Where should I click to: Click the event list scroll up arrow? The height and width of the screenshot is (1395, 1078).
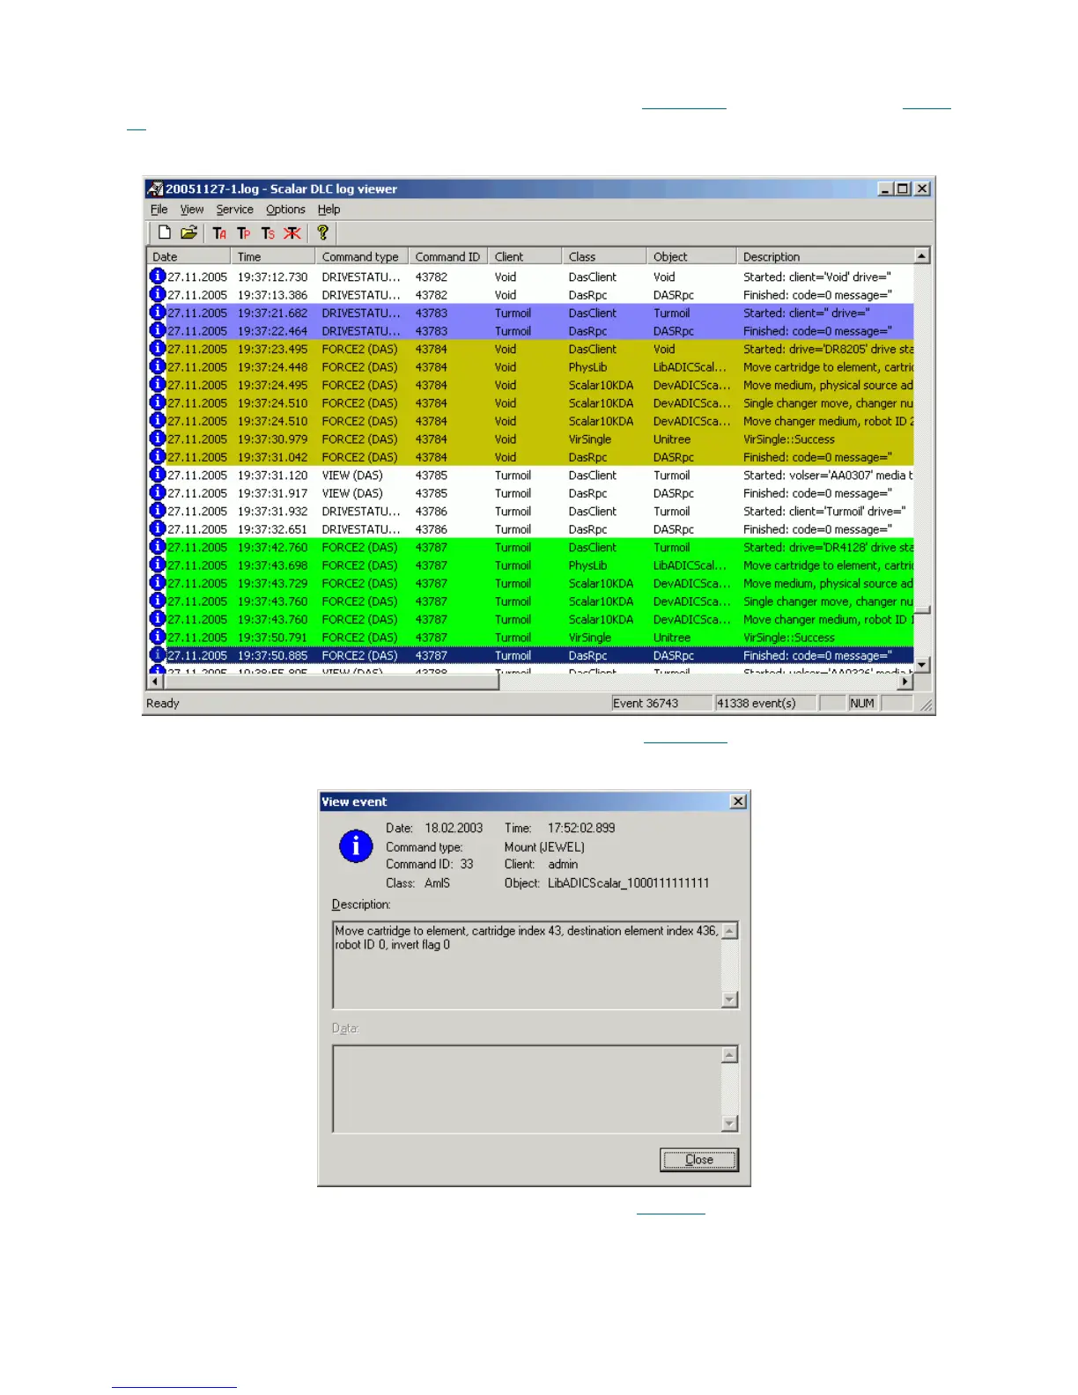point(922,255)
